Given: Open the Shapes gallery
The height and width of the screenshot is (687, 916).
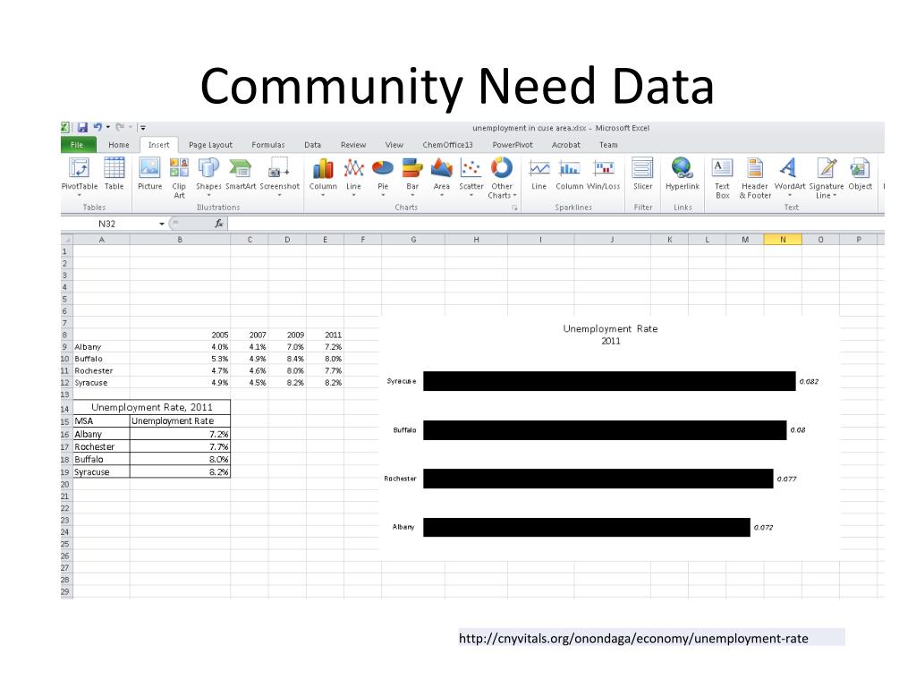Looking at the screenshot, I should coord(208,176).
